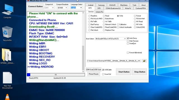Click the firmware file path field

[114, 61]
